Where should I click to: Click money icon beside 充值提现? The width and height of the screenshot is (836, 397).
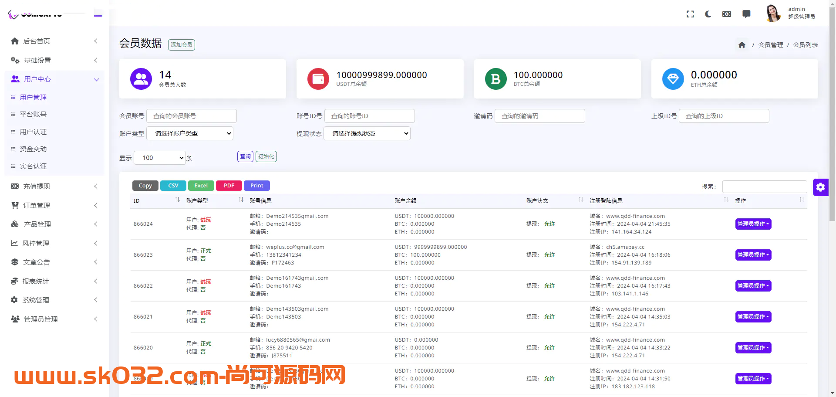[15, 186]
